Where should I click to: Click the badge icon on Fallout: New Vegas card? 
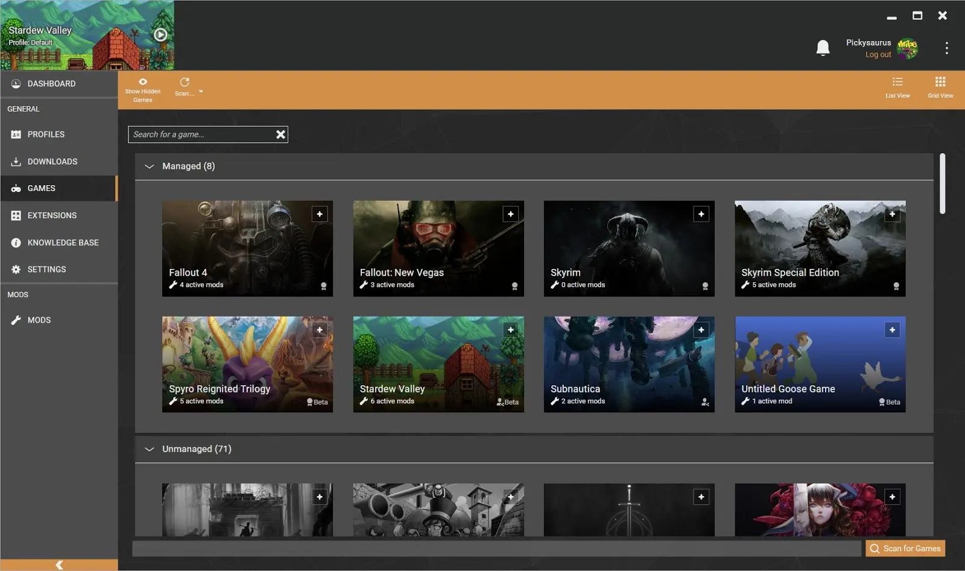click(x=514, y=286)
